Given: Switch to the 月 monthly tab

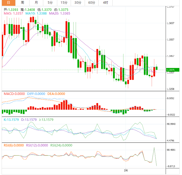Looking at the screenshot, I should (x=36, y=3).
